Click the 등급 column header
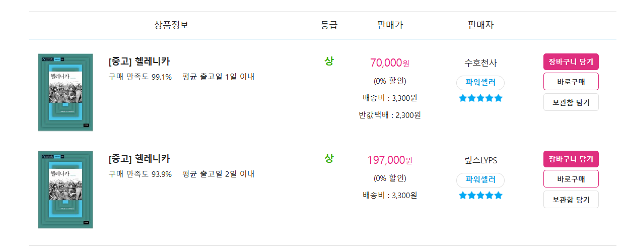The width and height of the screenshot is (625, 247). pos(329,25)
